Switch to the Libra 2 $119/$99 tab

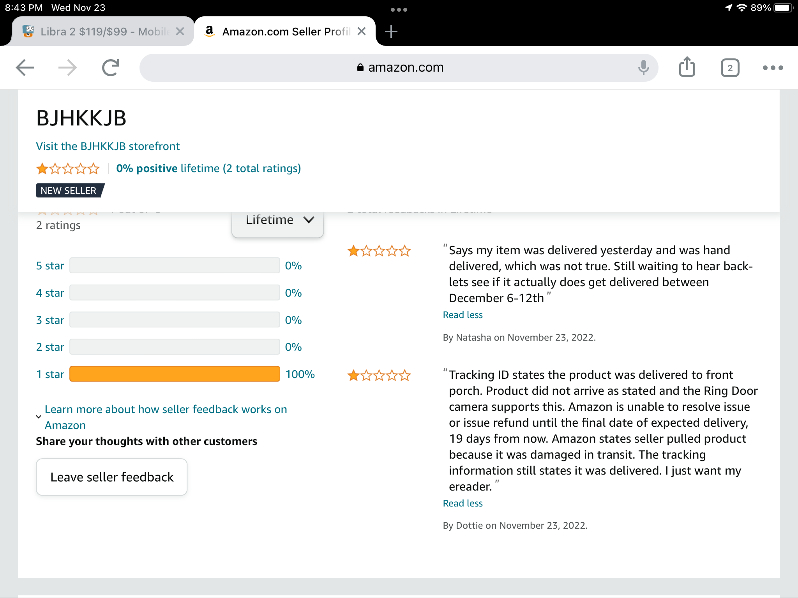pyautogui.click(x=97, y=32)
